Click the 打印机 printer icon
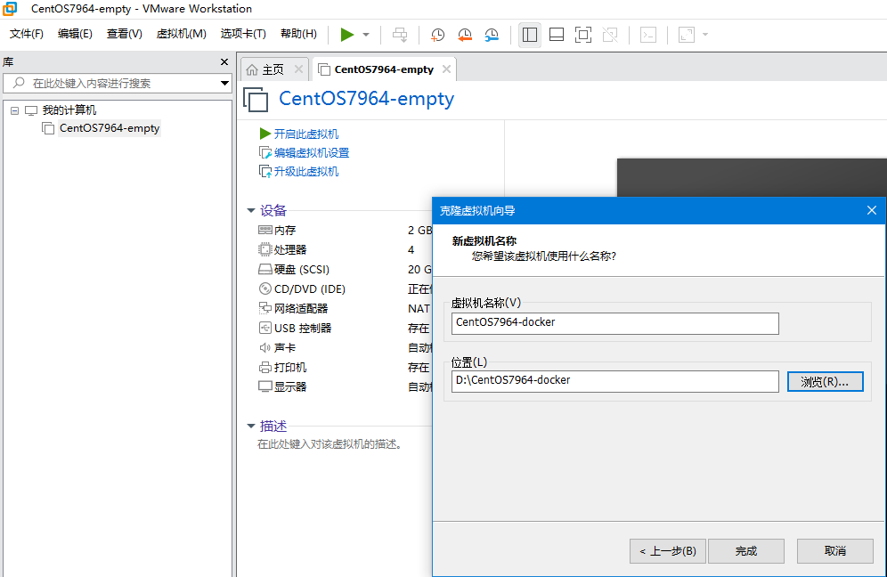The height and width of the screenshot is (577, 887). (x=264, y=367)
